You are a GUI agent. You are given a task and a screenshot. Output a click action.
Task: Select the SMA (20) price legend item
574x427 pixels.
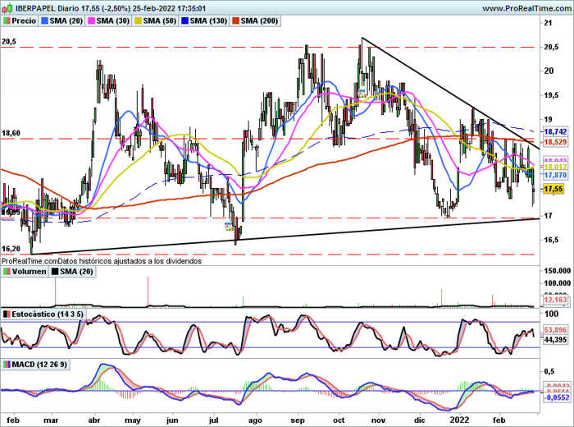pos(62,21)
